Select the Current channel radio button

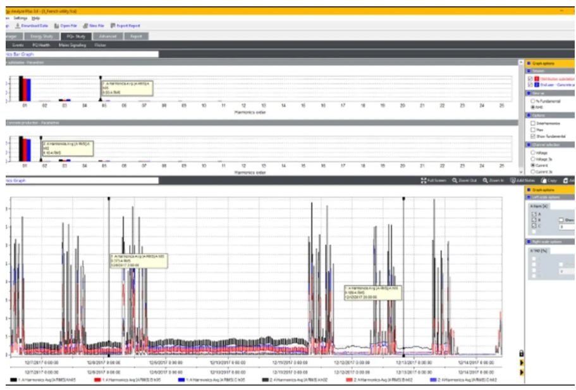click(x=532, y=165)
